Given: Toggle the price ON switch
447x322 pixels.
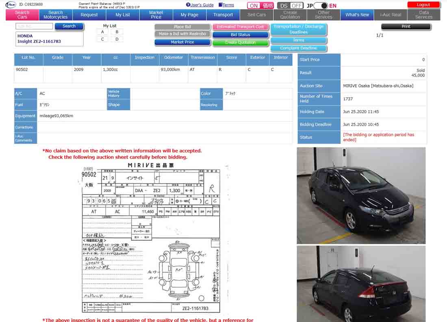Looking at the screenshot, I should (261, 6).
